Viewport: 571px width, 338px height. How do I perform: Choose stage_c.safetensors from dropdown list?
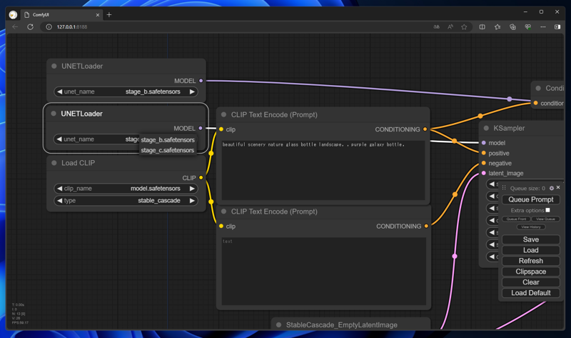click(168, 150)
